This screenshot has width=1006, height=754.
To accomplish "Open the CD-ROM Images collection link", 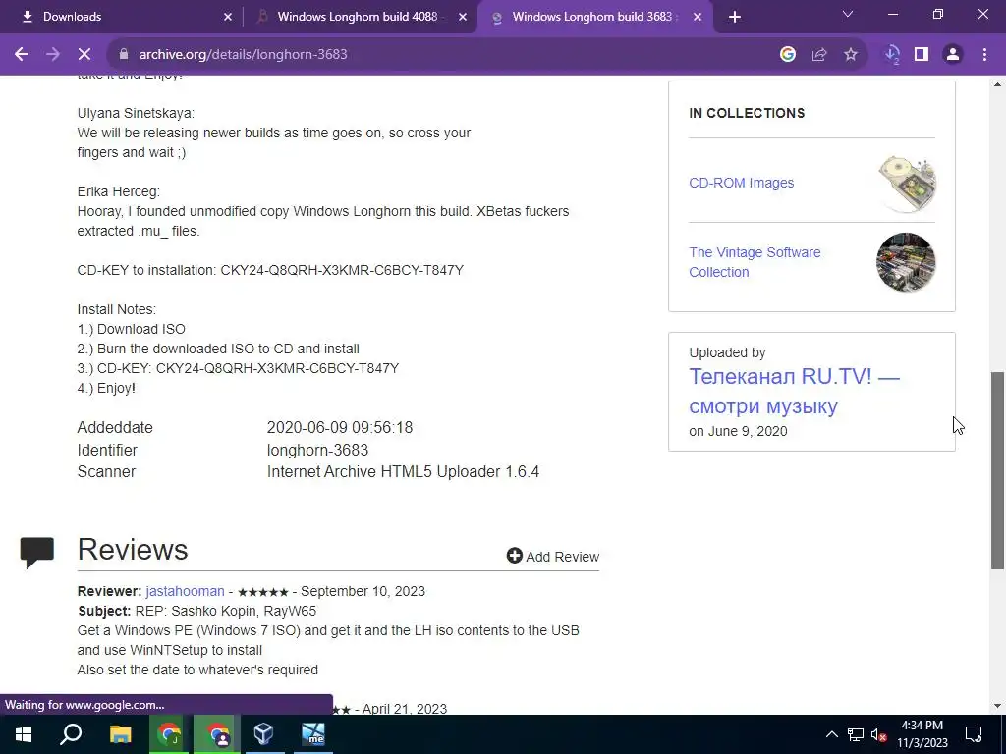I will [x=741, y=183].
